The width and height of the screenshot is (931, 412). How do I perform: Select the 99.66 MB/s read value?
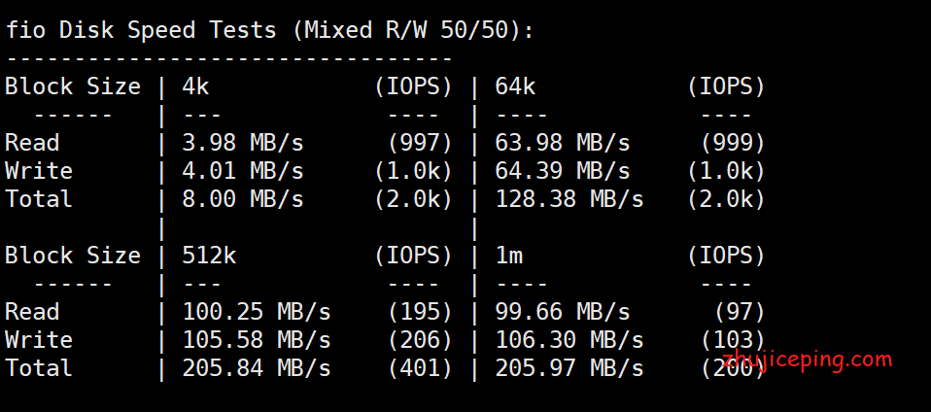[563, 312]
